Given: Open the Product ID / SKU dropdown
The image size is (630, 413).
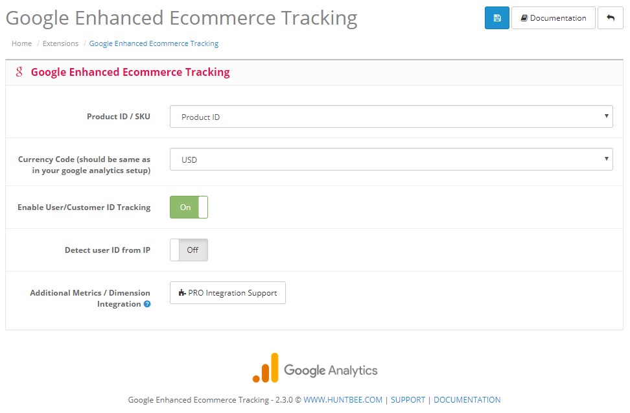Looking at the screenshot, I should [x=391, y=117].
